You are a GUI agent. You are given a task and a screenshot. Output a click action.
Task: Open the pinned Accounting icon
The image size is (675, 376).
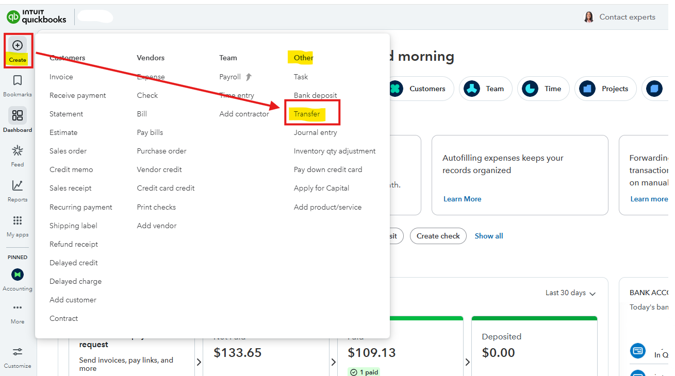18,275
